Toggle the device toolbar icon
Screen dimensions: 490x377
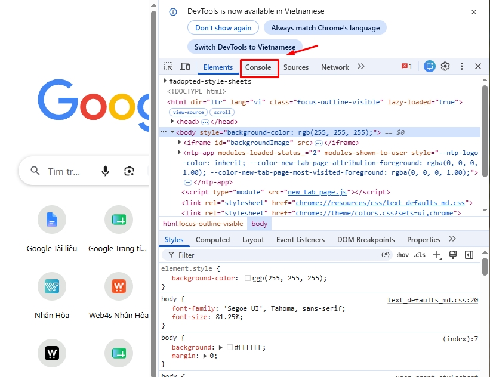[185, 67]
